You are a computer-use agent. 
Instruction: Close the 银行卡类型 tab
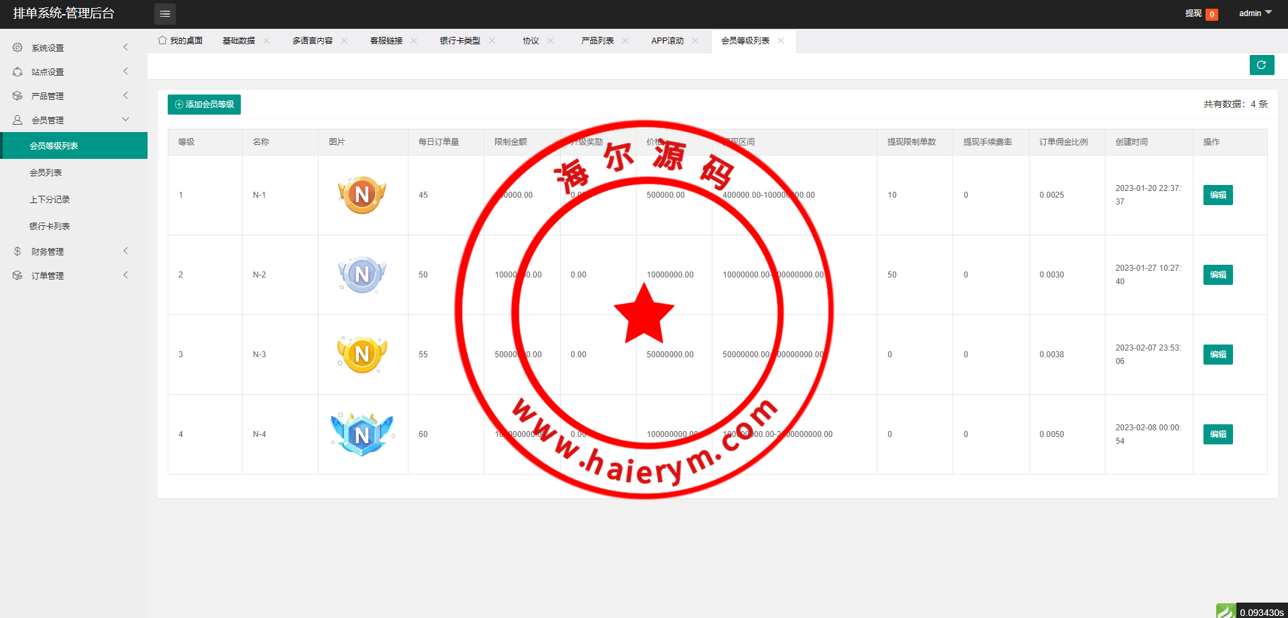tap(492, 41)
